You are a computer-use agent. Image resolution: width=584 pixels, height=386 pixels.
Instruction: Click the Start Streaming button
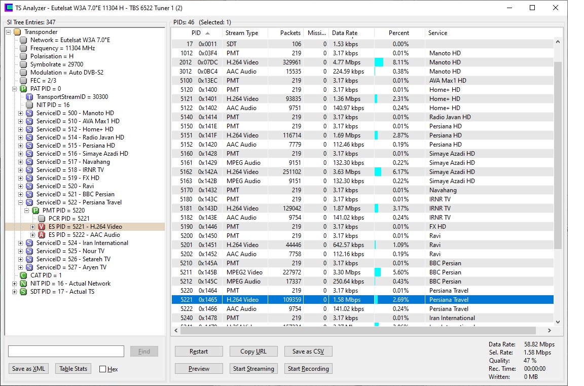[x=253, y=368]
